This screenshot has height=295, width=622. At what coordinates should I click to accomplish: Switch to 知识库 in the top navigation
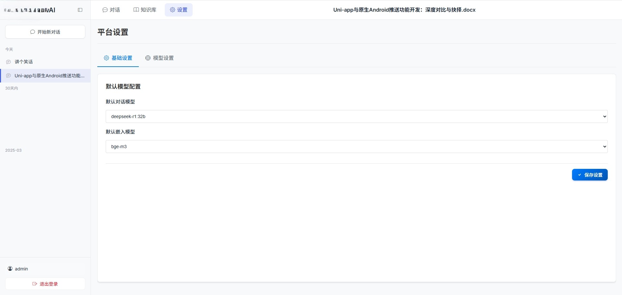click(x=145, y=10)
